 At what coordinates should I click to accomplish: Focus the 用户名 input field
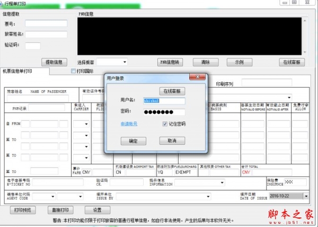[164, 101]
